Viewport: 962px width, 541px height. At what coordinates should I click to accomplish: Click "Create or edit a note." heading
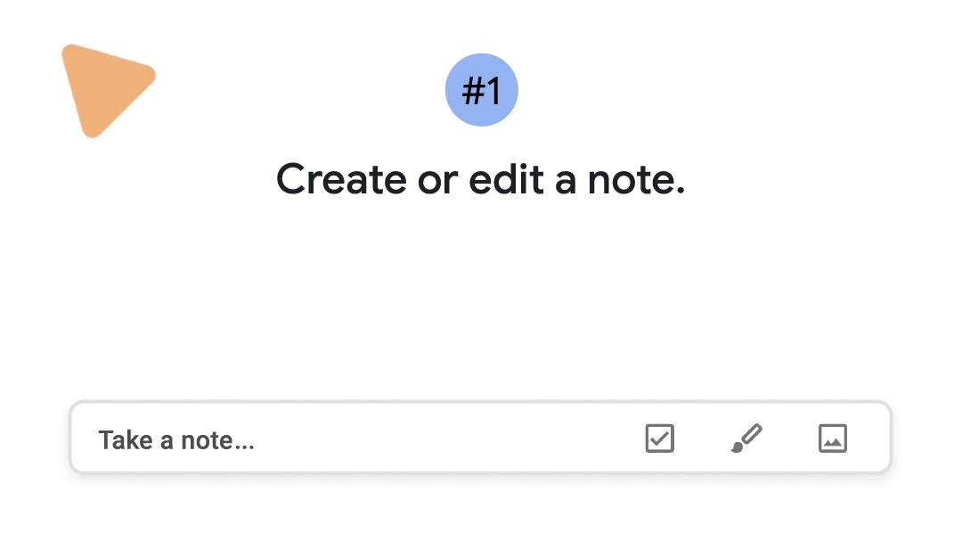coord(480,180)
